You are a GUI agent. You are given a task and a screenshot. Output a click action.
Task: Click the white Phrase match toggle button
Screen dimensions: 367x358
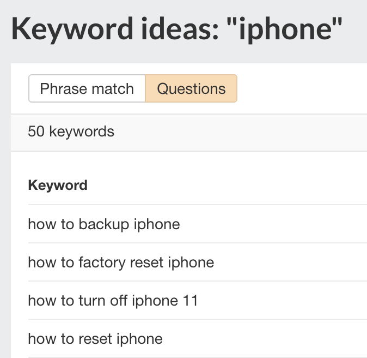[x=87, y=88]
